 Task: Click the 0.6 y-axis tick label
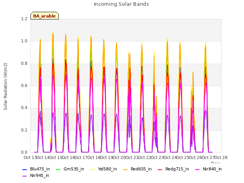(24, 85)
